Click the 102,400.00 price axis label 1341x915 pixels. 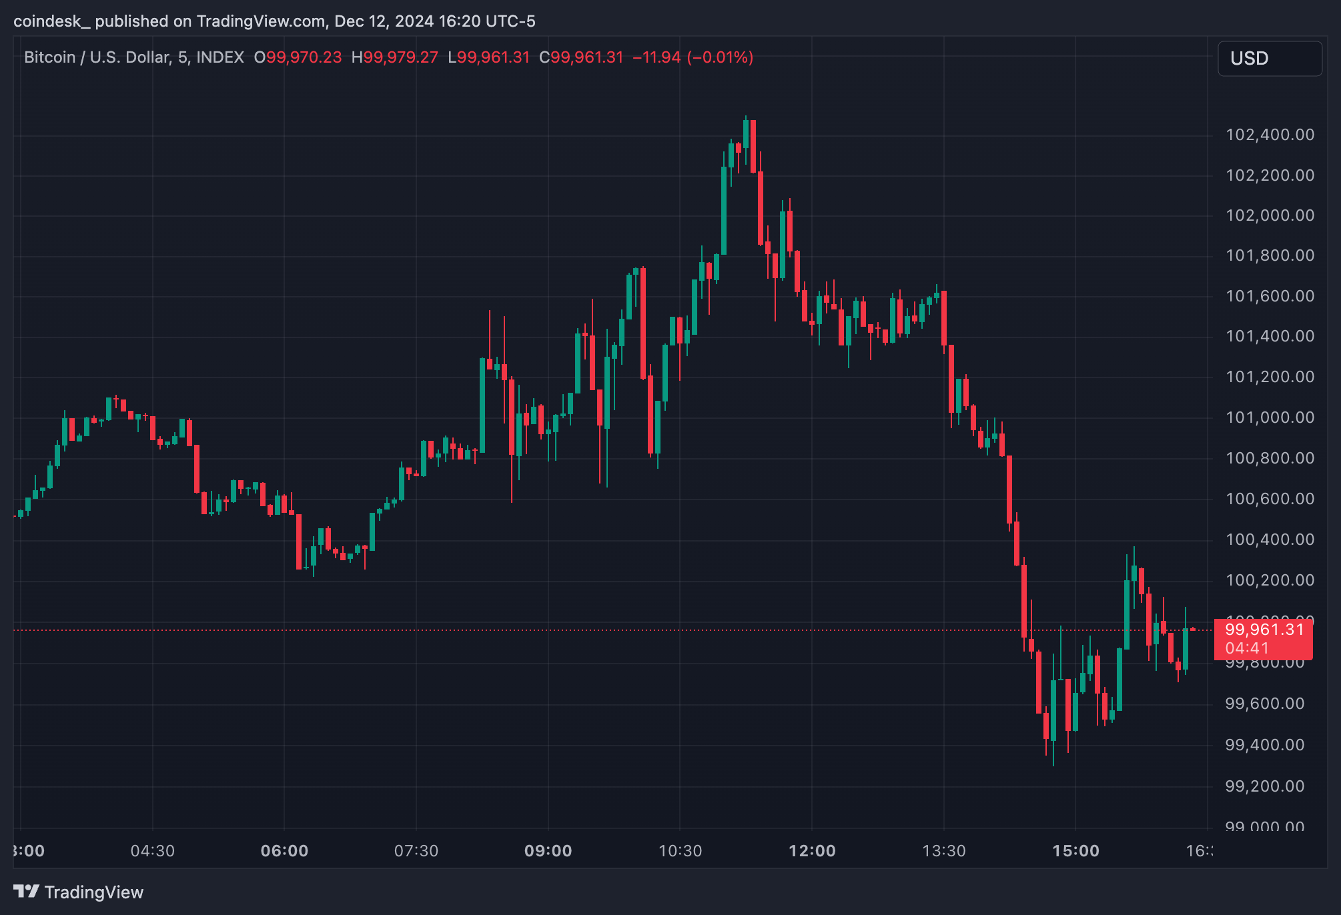point(1270,135)
